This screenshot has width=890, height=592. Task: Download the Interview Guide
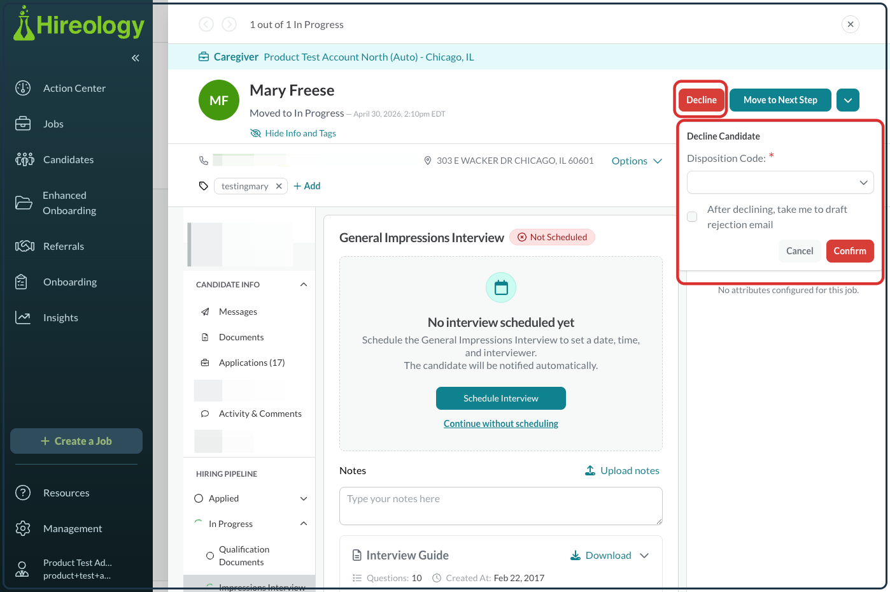tap(600, 556)
